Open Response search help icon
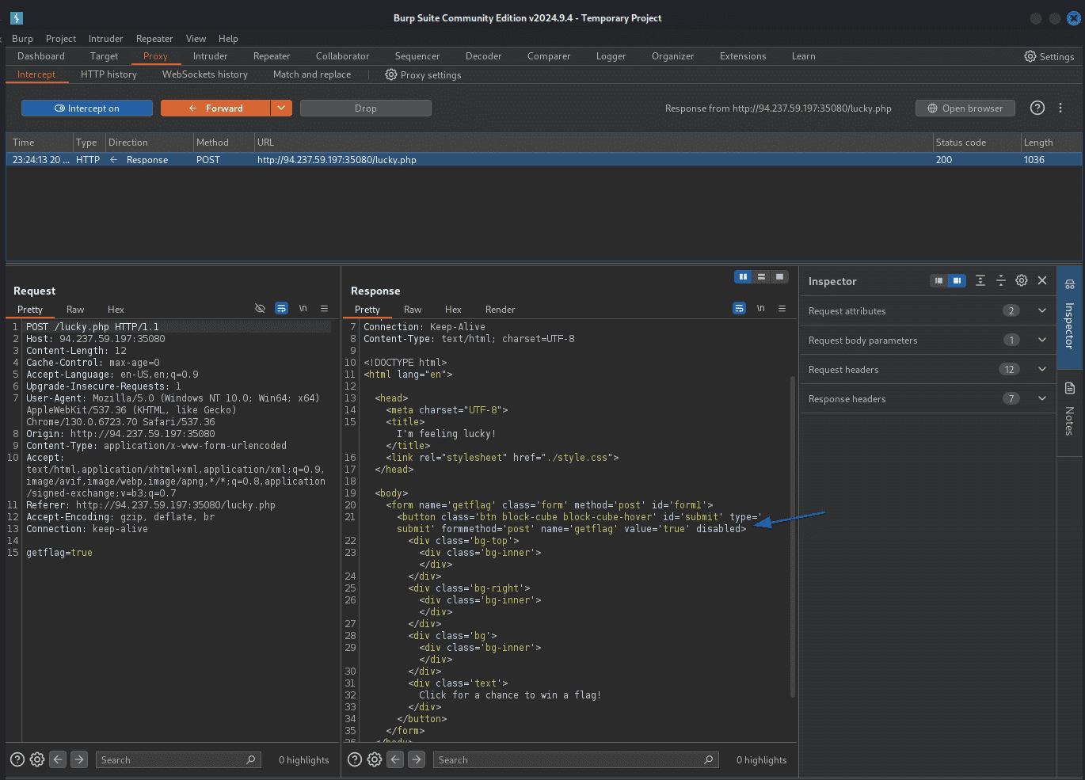 (354, 759)
